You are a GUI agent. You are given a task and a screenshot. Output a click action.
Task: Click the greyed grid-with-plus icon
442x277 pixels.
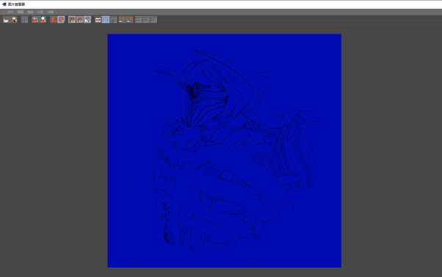click(114, 19)
